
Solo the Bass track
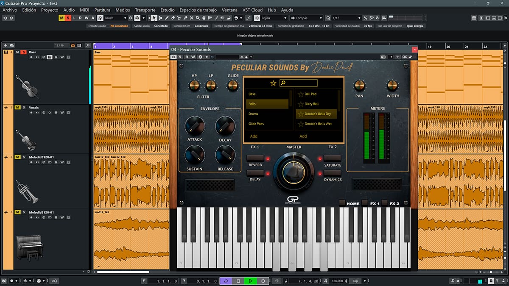pos(24,52)
